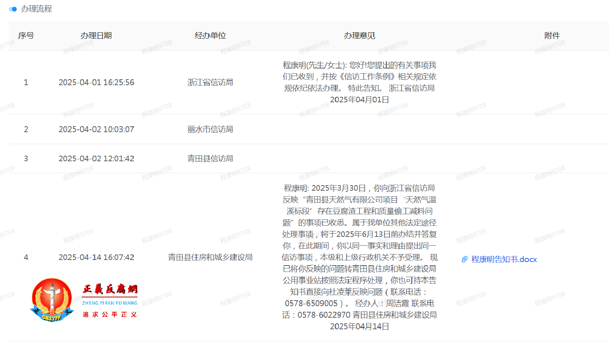Image resolution: width=609 pixels, height=346 pixels.
Task: Click the 办理意见 column header
Action: [x=358, y=35]
